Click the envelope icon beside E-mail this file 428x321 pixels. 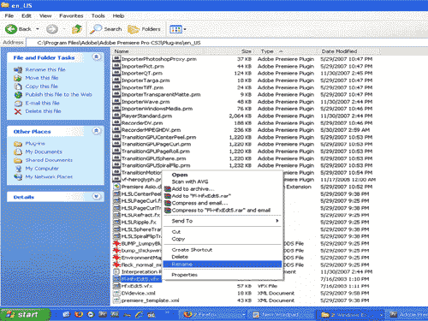tap(18, 104)
